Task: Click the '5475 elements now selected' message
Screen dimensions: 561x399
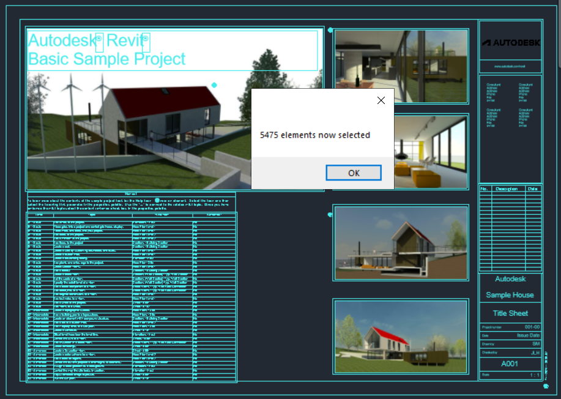Action: (x=315, y=135)
